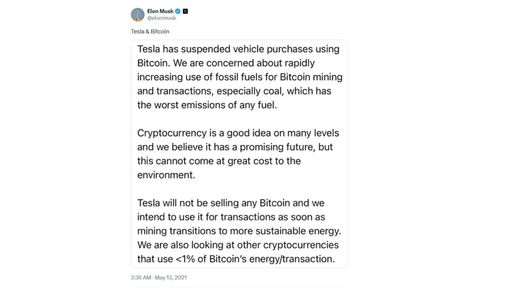This screenshot has width=517, height=290.
Task: Open the @elonmusk handle link
Action: 162,18
